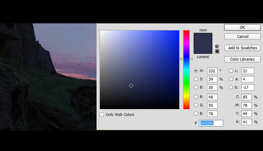The width and height of the screenshot is (263, 151).
Task: Select the HSB B brightness radio button
Action: [x=196, y=87]
